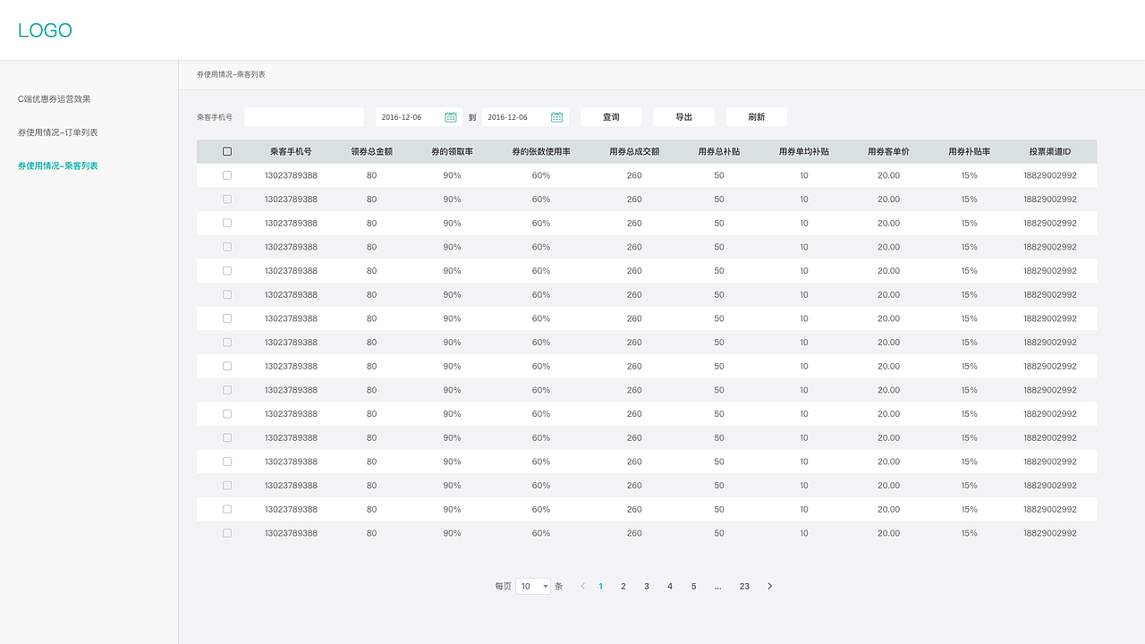
Task: Go to page 3
Action: pyautogui.click(x=647, y=587)
